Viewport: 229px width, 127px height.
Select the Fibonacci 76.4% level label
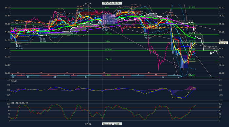[x=108, y=59]
